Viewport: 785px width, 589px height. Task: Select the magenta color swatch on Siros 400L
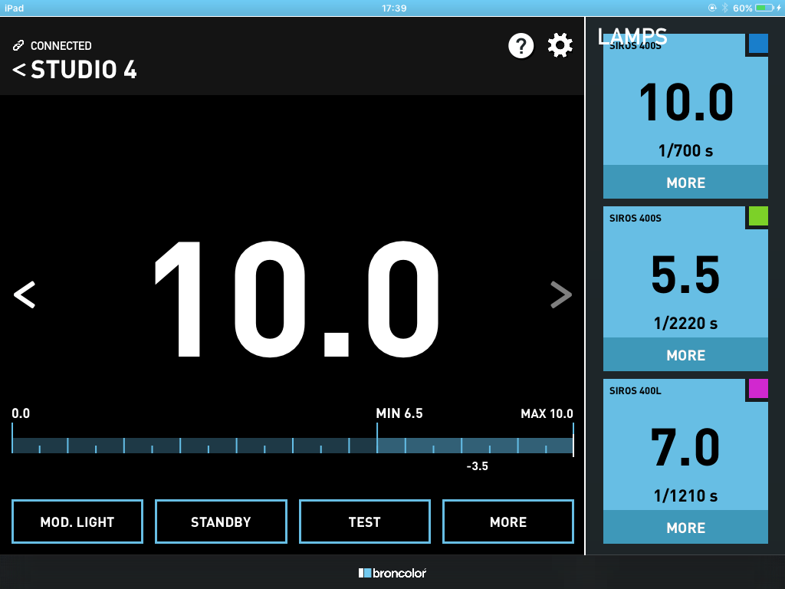(757, 389)
